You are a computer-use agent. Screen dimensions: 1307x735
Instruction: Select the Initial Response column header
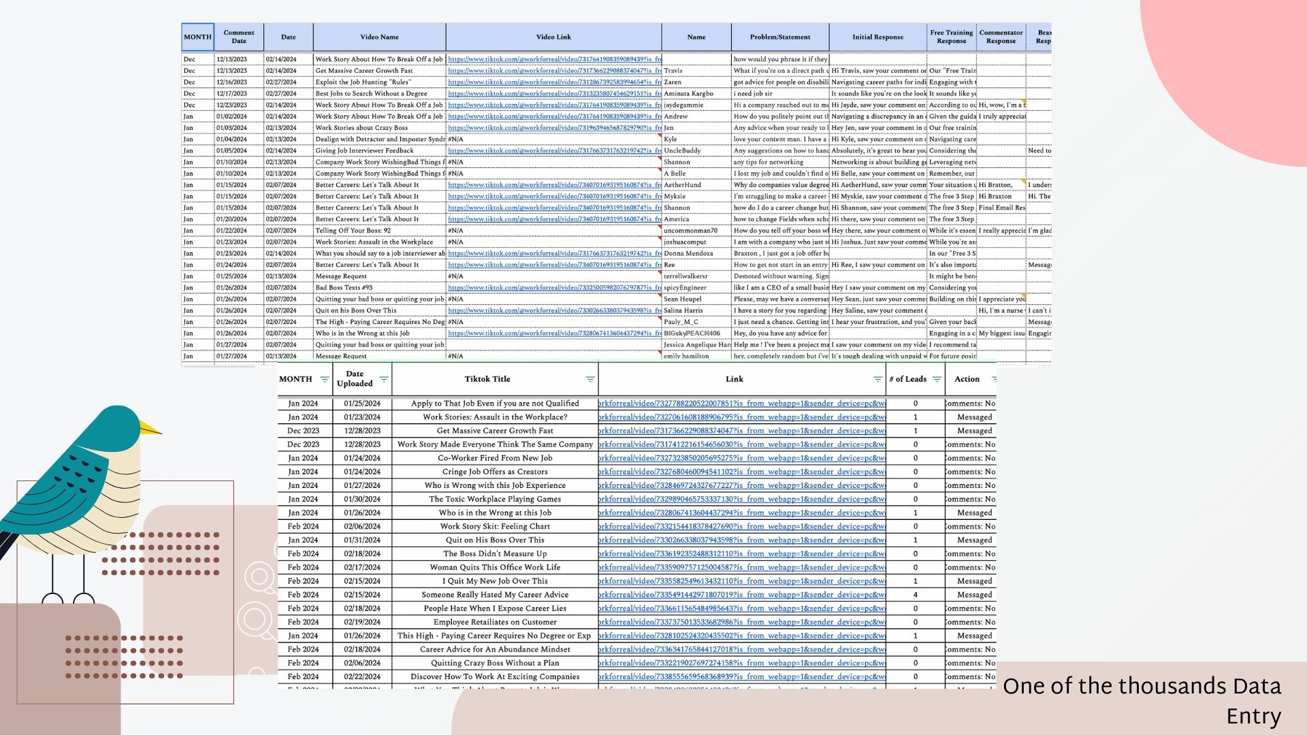877,37
